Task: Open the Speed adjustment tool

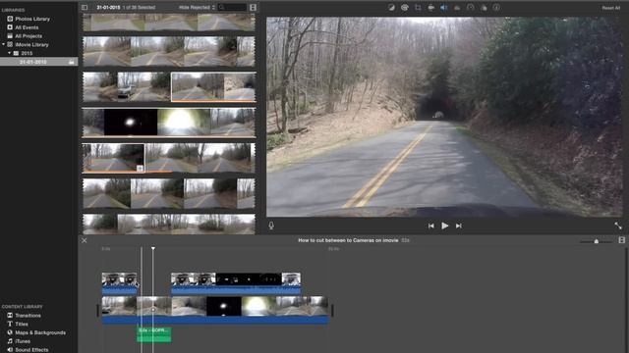Action: click(x=470, y=8)
